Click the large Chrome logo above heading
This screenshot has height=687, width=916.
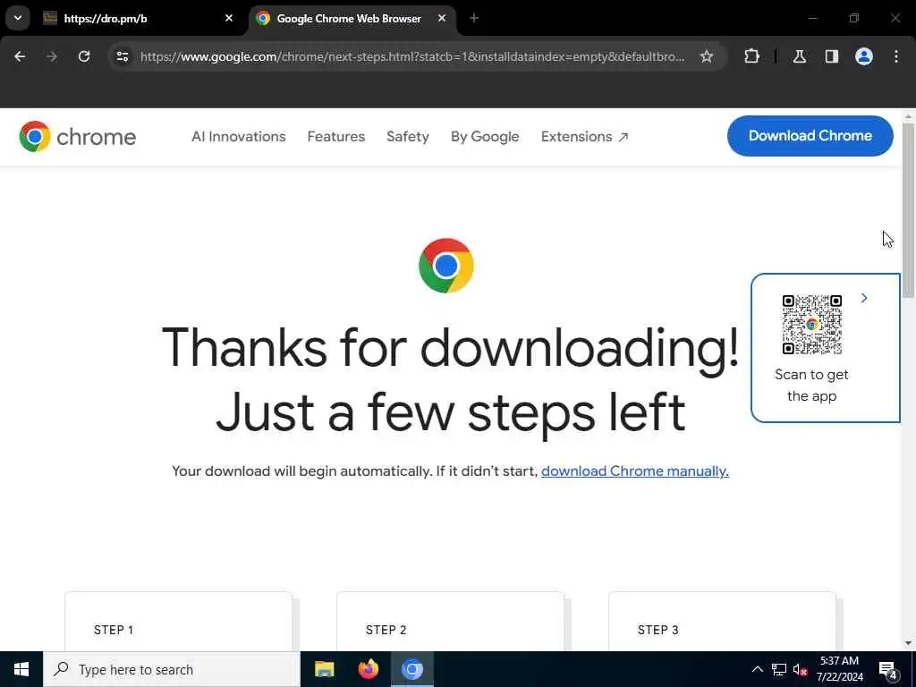446,266
